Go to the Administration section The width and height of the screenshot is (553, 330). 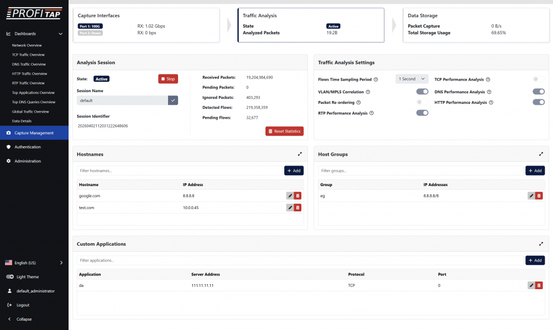28,161
